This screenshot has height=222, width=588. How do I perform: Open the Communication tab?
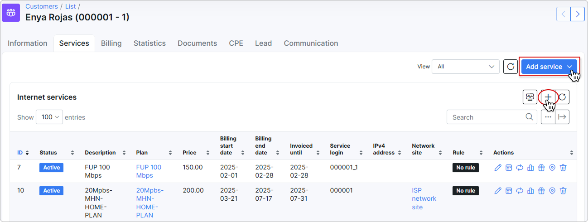click(x=311, y=43)
